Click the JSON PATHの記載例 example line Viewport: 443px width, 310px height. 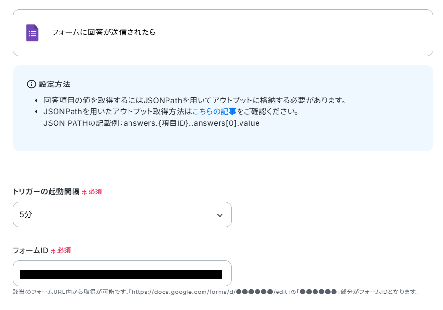151,123
